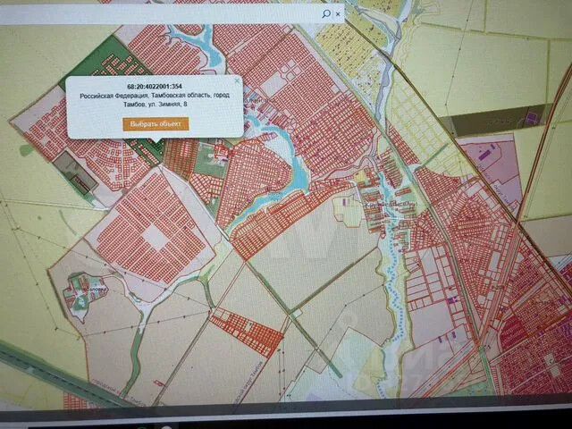Image resolution: width=572 pixels, height=429 pixels.
Task: Clear the search field with the X icon
Action: [x=338, y=14]
